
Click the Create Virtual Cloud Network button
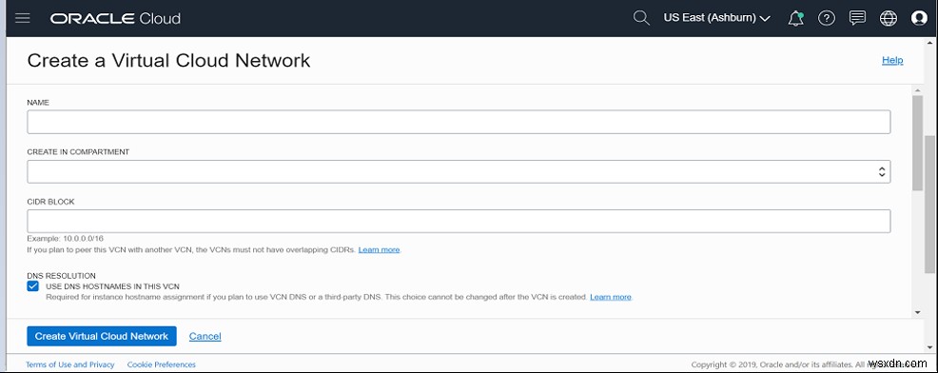pos(102,336)
